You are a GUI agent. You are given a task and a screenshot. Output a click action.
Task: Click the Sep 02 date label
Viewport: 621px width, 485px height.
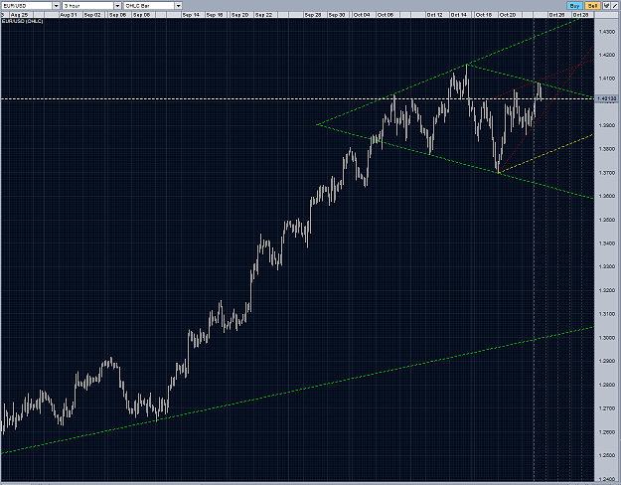pos(92,15)
